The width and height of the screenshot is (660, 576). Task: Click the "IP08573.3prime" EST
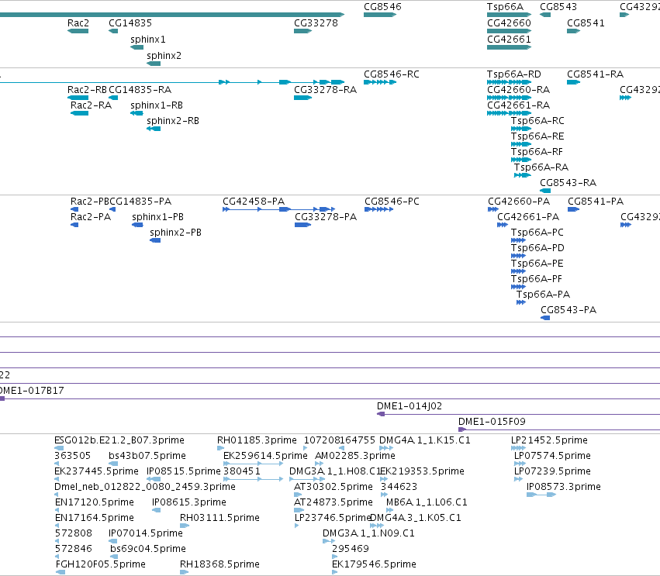(564, 487)
